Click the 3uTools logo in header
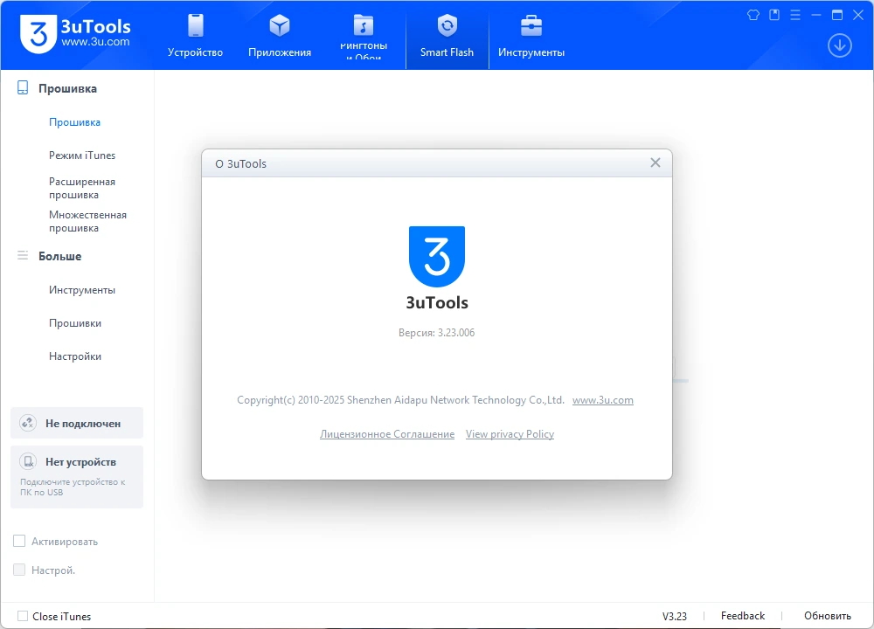Viewport: 874px width, 629px height. click(x=75, y=34)
